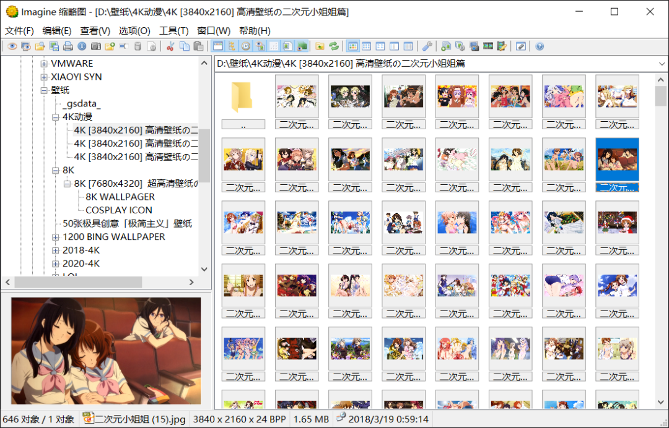
Task: Click the batch convert images icon
Action: coord(446,46)
